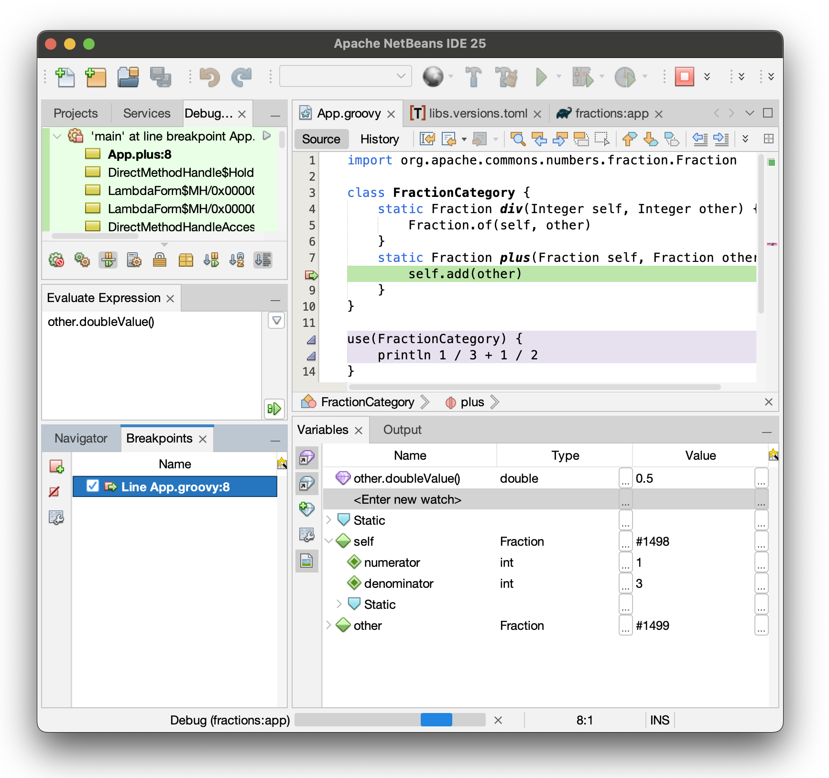Click the Build Project hammer icon
829x778 pixels.
tap(473, 77)
